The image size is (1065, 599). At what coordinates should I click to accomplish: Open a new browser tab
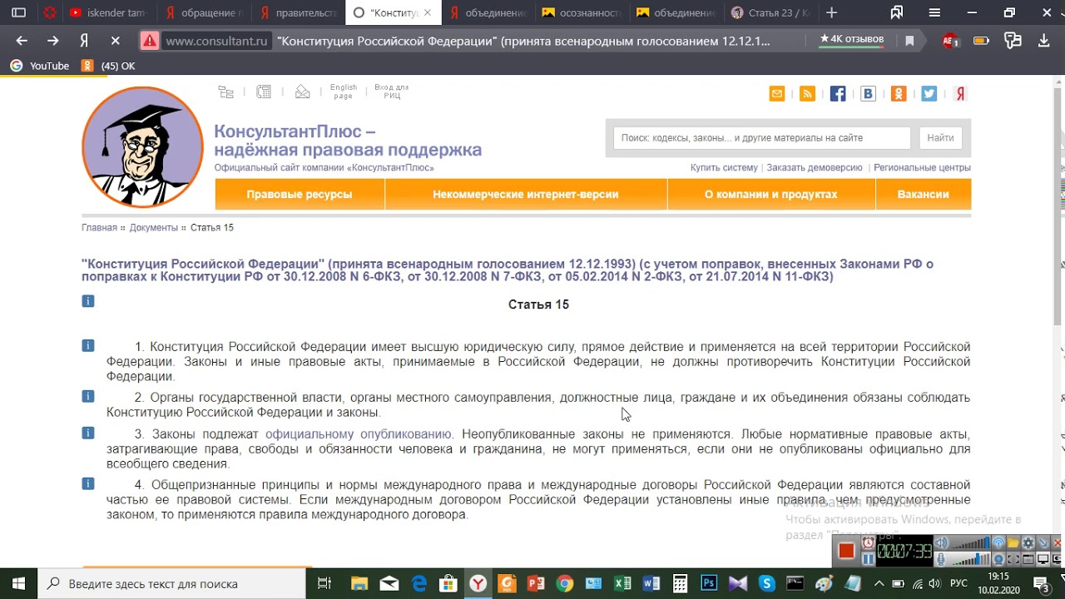[831, 12]
